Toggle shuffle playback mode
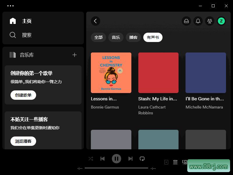This screenshot has width=233, height=175. point(91,159)
